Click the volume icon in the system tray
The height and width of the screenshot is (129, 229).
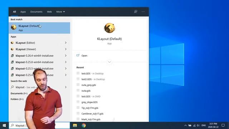click(x=198, y=125)
